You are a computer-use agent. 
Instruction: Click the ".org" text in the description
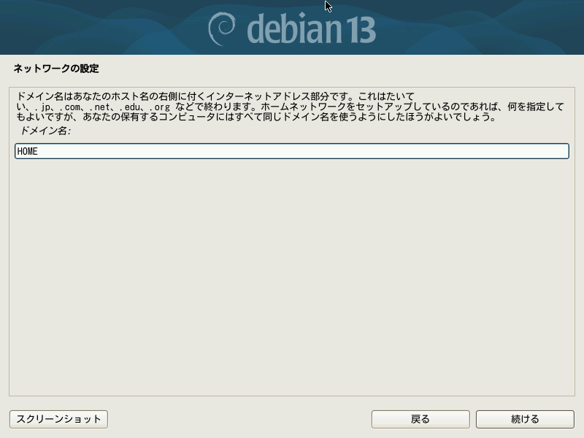pyautogui.click(x=159, y=107)
